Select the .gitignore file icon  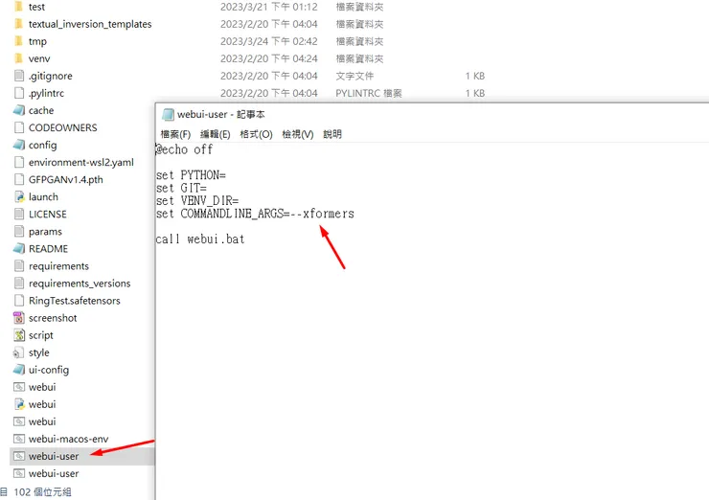click(x=19, y=76)
